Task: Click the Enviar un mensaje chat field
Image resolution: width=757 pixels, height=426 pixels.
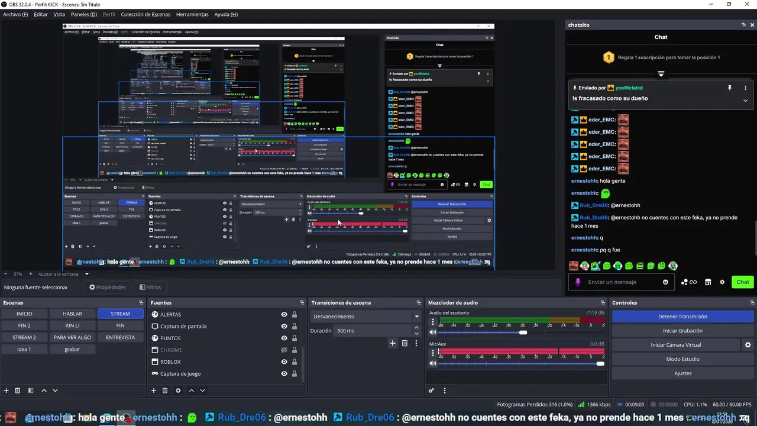Action: [621, 282]
